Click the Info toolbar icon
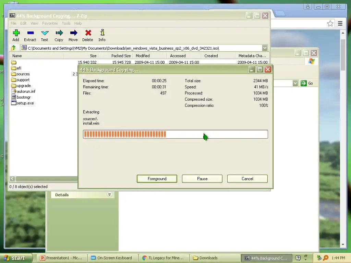351x263 pixels. (102, 33)
